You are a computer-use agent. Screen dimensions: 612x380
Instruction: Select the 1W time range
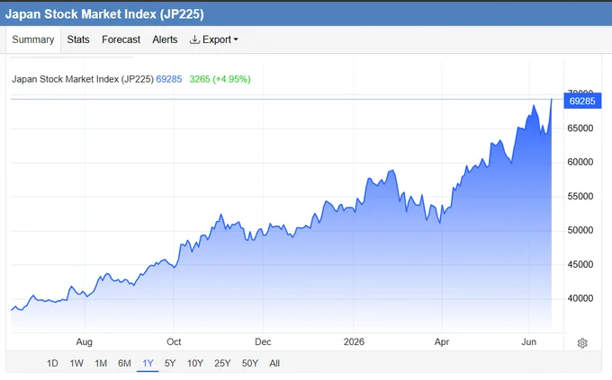coord(76,363)
